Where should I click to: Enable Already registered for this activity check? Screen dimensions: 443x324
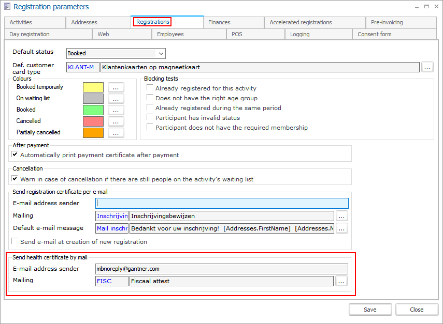coord(150,88)
